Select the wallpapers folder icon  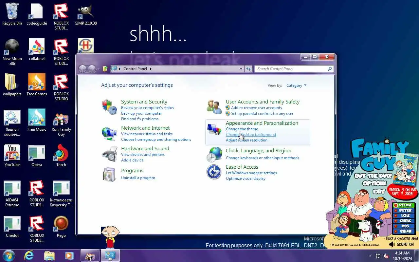click(x=12, y=85)
